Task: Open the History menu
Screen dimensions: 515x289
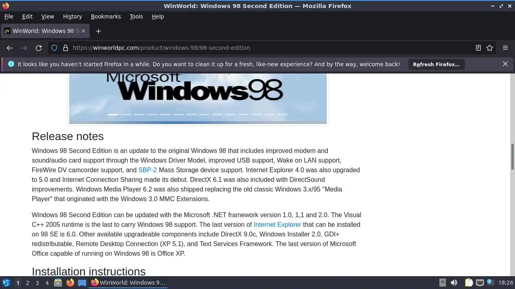Action: (72, 16)
